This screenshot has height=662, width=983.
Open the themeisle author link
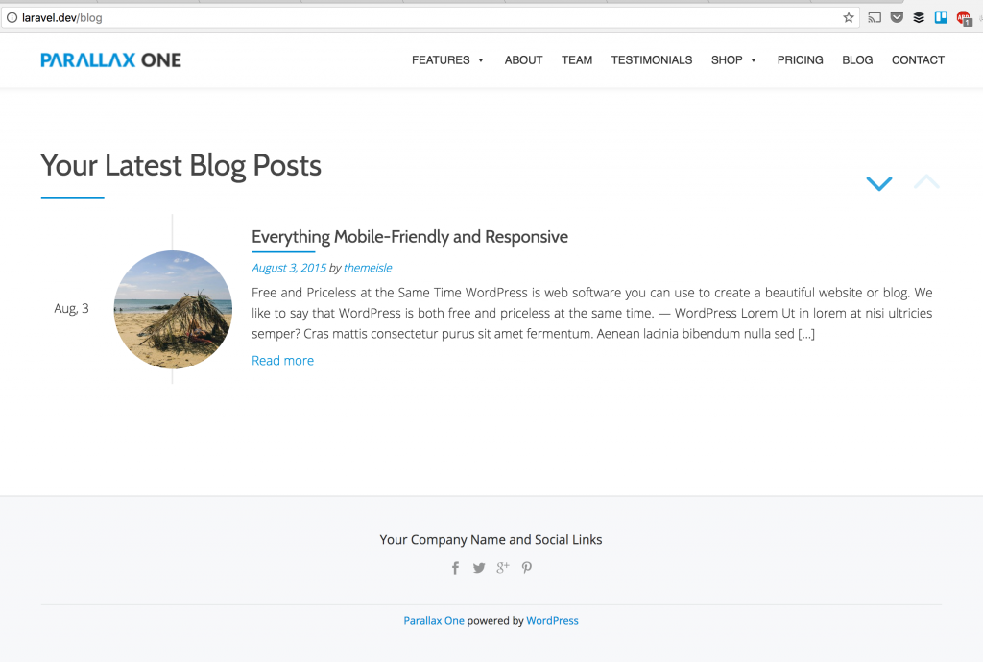[x=368, y=268]
